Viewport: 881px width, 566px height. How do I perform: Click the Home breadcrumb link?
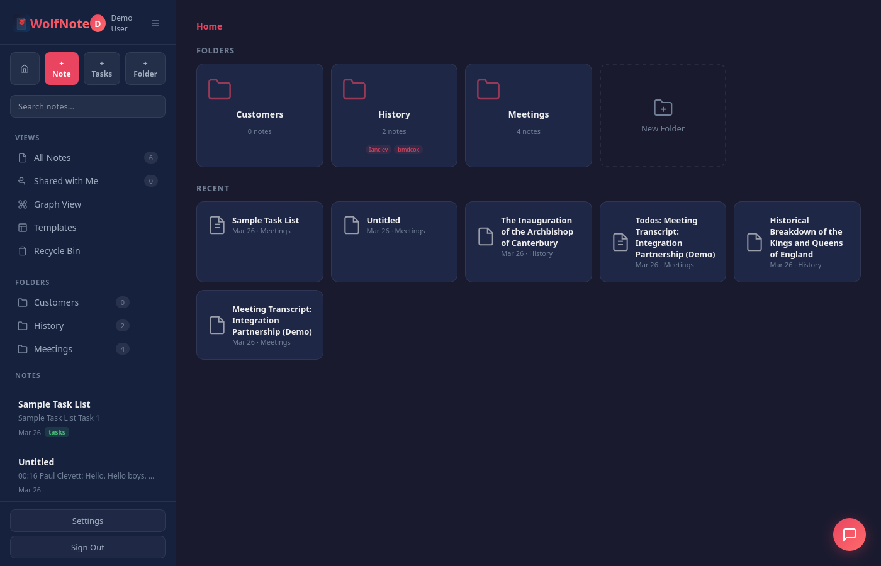(x=209, y=26)
